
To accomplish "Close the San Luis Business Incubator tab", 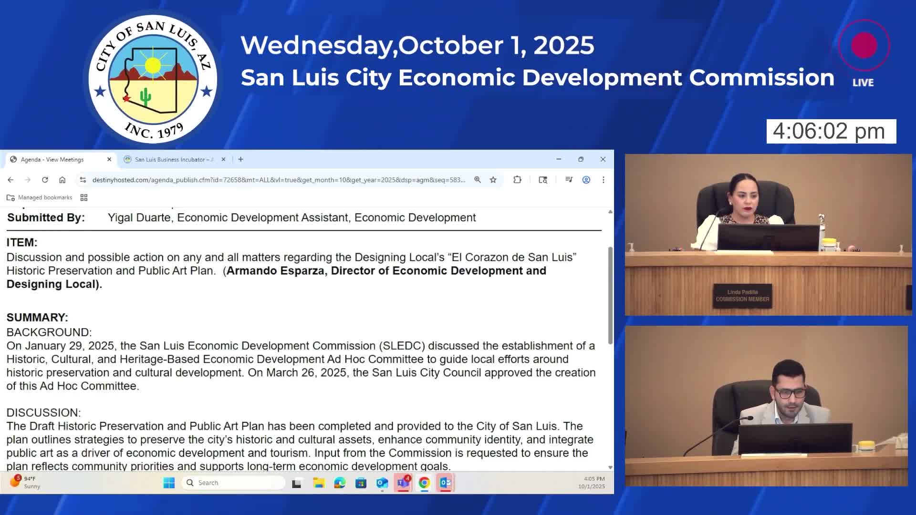I will [x=223, y=160].
